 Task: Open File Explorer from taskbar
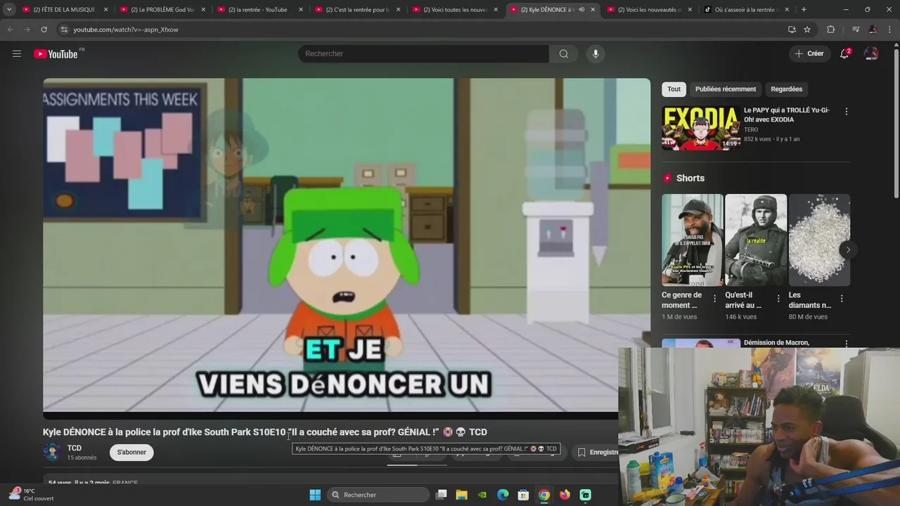tap(462, 495)
